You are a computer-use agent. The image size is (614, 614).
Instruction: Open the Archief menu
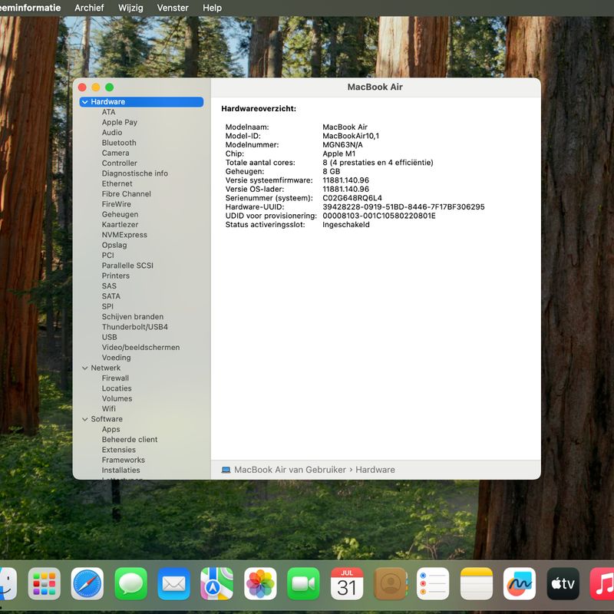click(x=89, y=8)
